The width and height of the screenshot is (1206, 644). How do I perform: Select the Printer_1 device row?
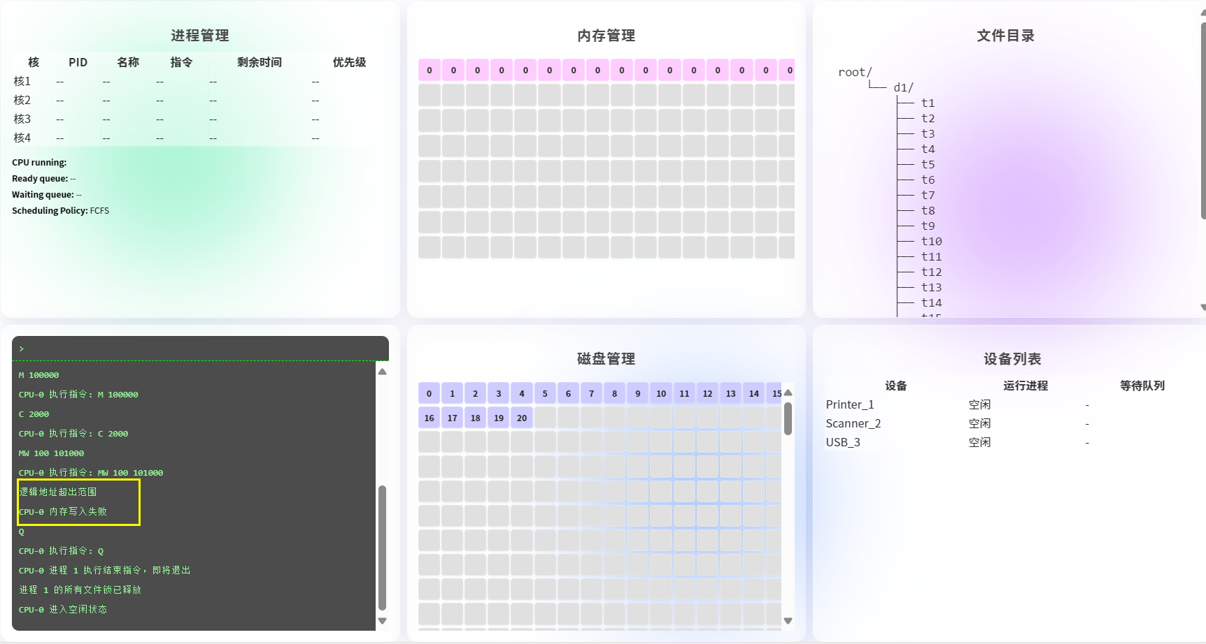(x=850, y=404)
